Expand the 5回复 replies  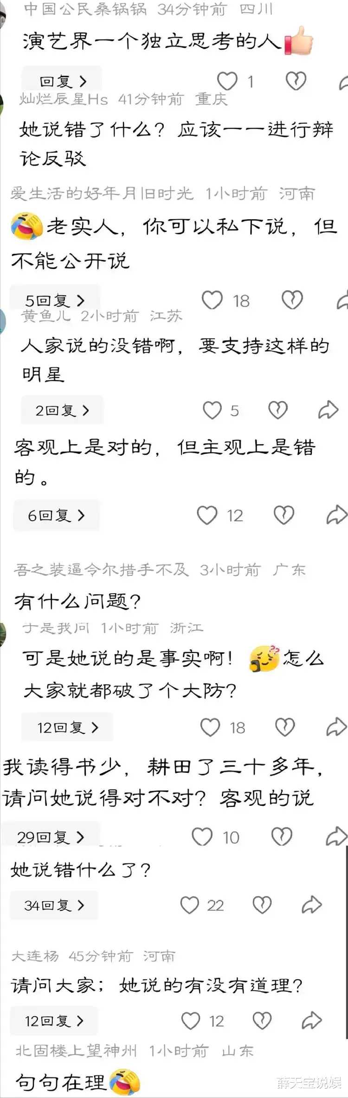click(55, 300)
